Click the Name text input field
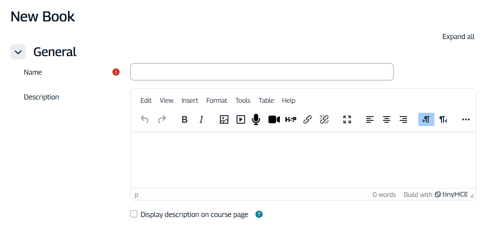The image size is (484, 226). (x=262, y=72)
